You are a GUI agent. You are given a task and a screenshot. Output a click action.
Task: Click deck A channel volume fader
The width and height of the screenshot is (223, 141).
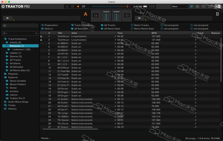[x=106, y=16]
